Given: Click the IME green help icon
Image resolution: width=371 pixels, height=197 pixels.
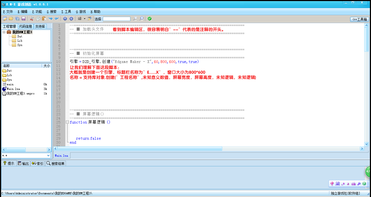Looking at the screenshot, I should pyautogui.click(x=364, y=184).
